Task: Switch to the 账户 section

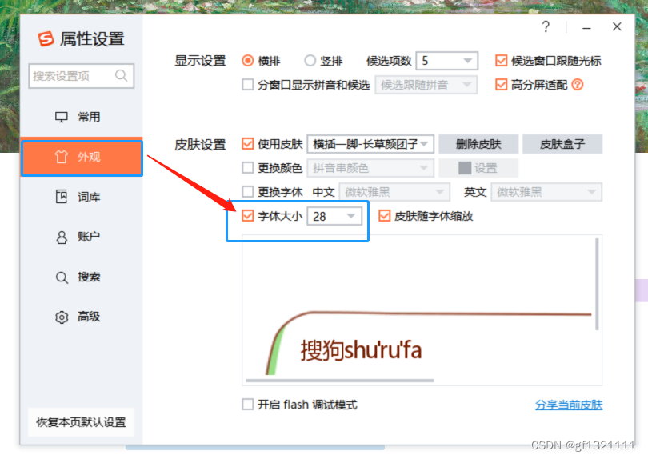Action: pyautogui.click(x=82, y=237)
